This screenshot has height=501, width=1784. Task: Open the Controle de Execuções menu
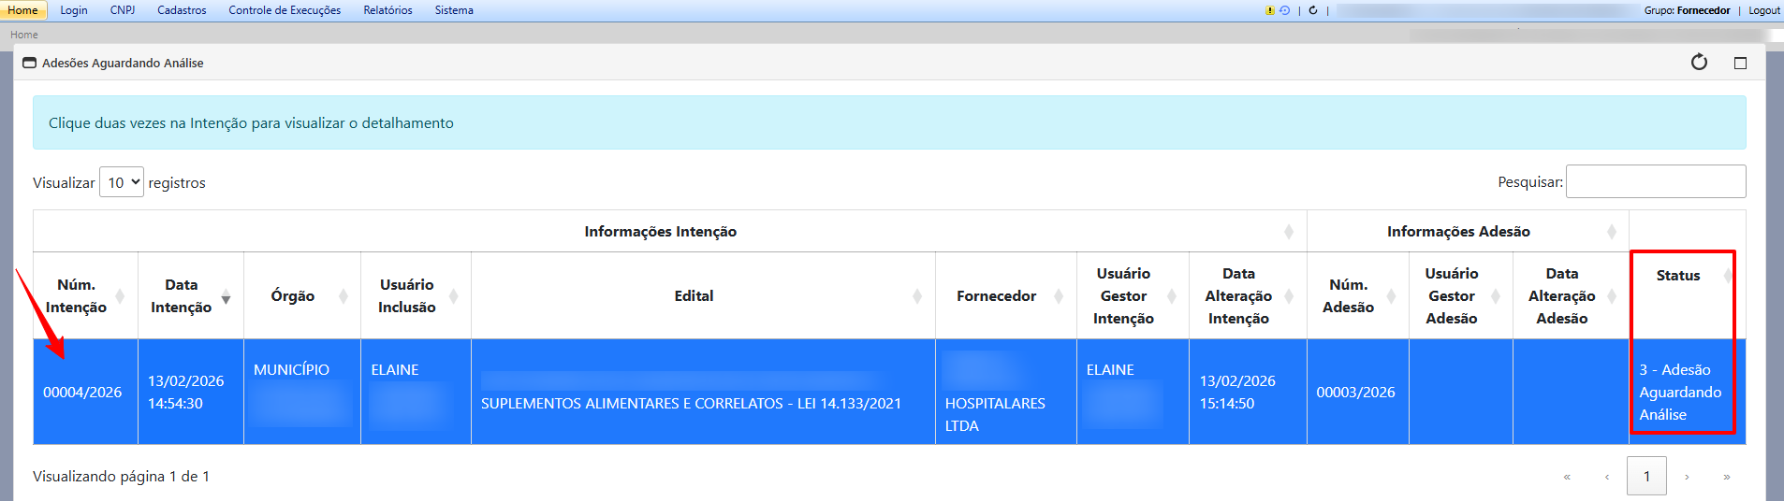285,10
